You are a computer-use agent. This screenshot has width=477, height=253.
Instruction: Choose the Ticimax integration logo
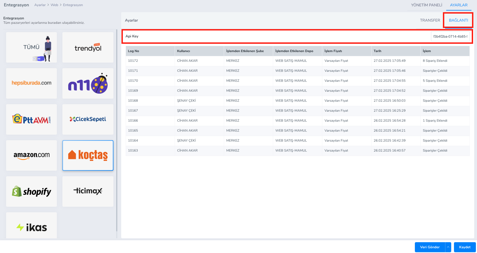point(88,191)
